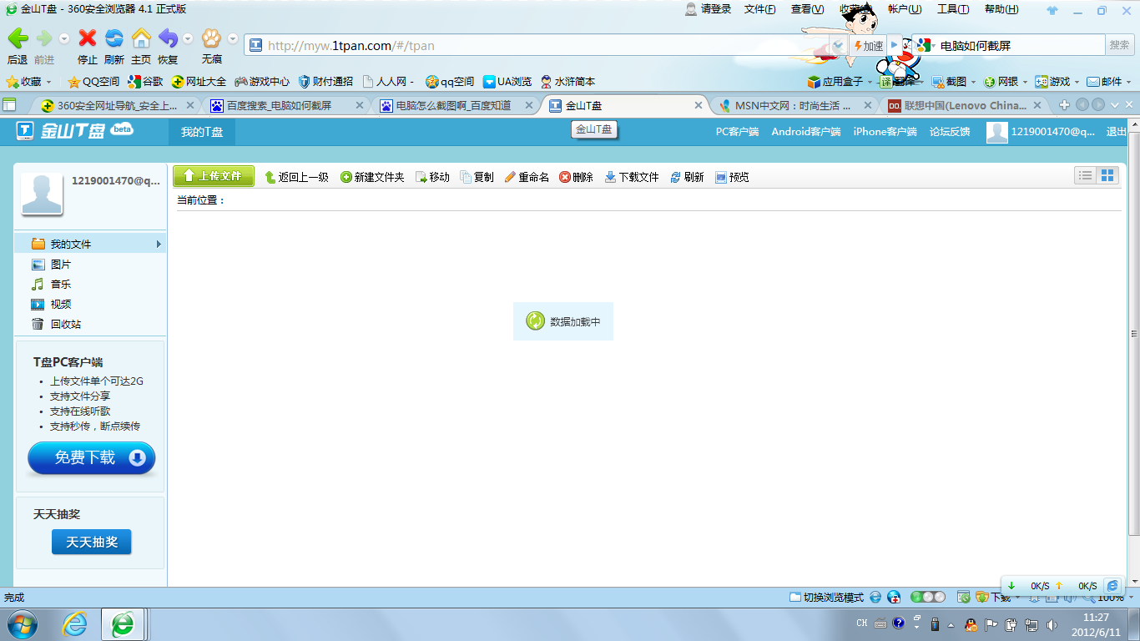The image size is (1140, 641).
Task: Open the Android客户端 link
Action: click(x=805, y=132)
